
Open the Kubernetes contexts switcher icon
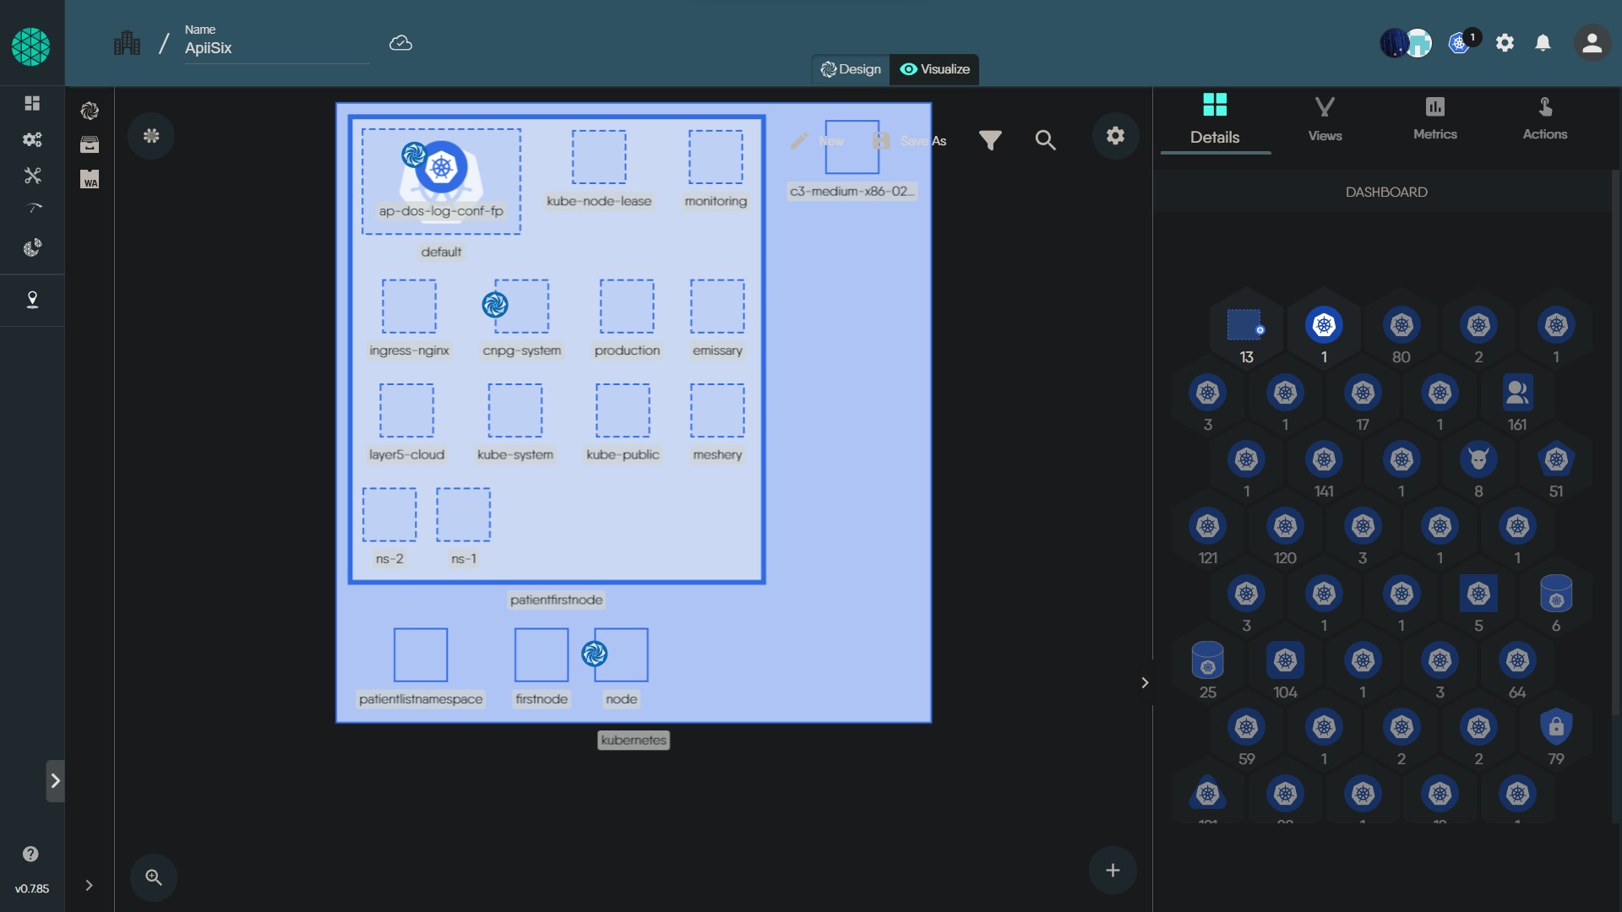pyautogui.click(x=1461, y=42)
